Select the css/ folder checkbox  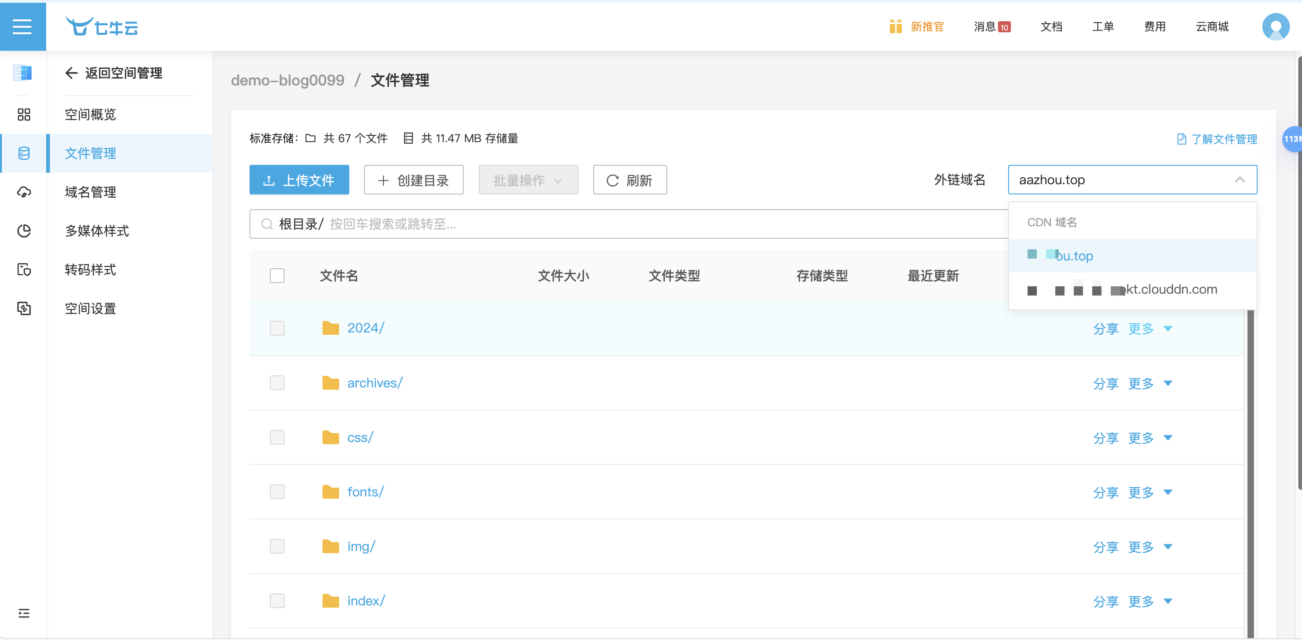click(277, 437)
